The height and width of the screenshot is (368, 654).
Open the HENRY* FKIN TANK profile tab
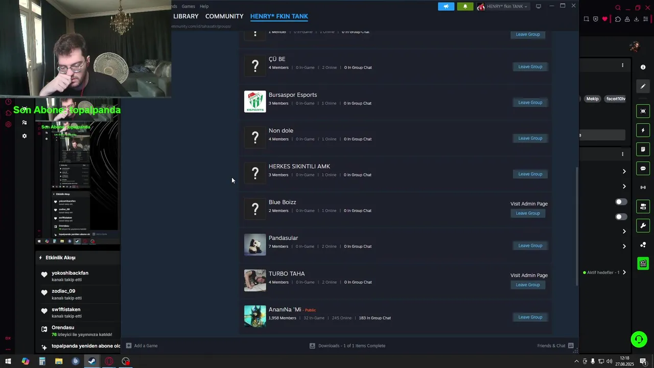(x=279, y=16)
